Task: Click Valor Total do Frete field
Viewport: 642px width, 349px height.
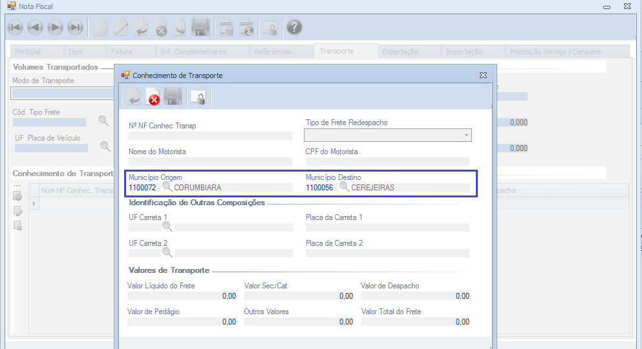Action: click(416, 322)
